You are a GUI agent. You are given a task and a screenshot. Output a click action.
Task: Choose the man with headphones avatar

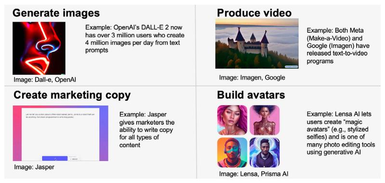click(x=232, y=152)
